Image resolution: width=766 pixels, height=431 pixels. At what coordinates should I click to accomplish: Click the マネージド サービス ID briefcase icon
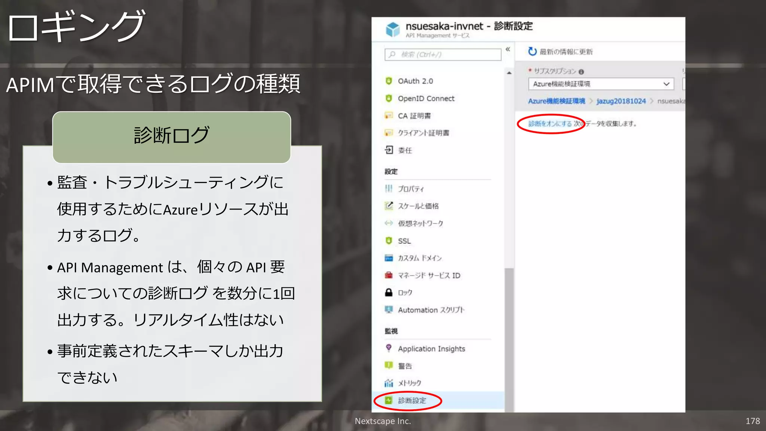click(389, 275)
